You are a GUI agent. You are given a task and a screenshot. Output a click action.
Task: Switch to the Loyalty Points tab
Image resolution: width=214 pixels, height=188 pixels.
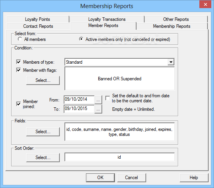pyautogui.click(x=37, y=19)
